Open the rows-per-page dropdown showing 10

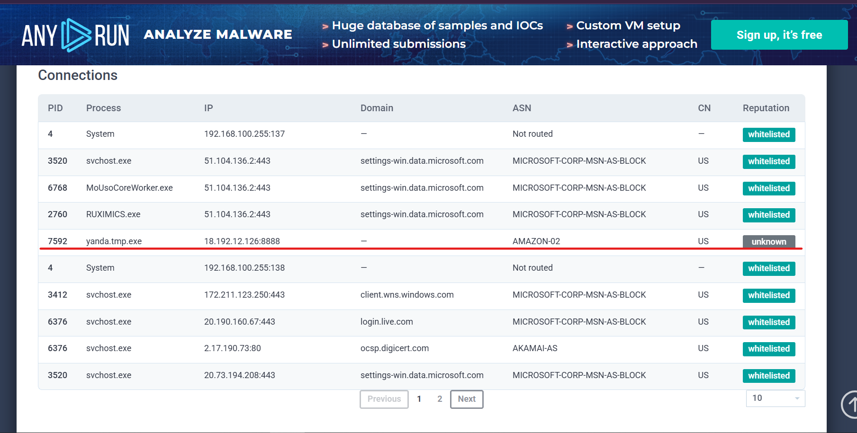click(776, 398)
